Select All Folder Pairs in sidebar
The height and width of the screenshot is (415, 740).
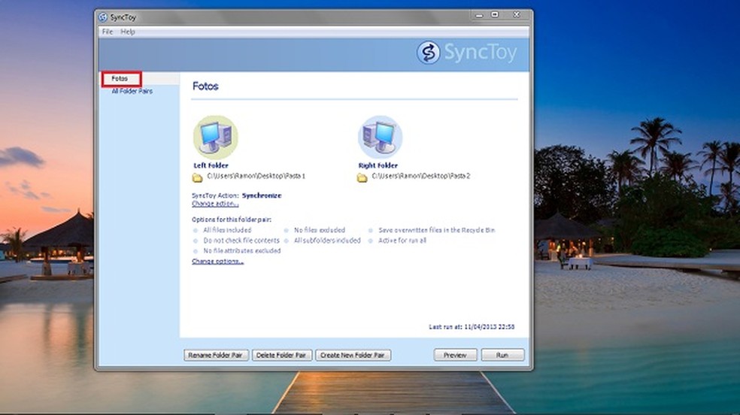click(x=132, y=91)
